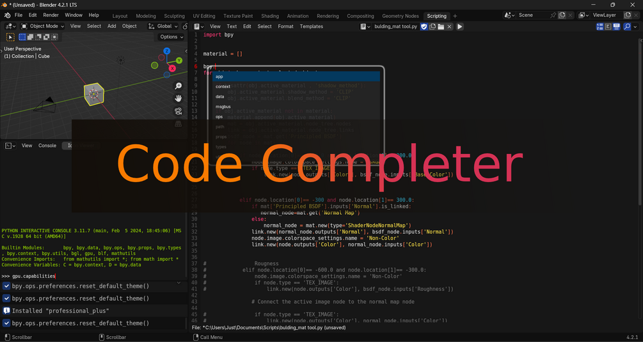643x342 pixels.
Task: Switch to the Geometry Nodes workspace tab
Action: pos(401,16)
